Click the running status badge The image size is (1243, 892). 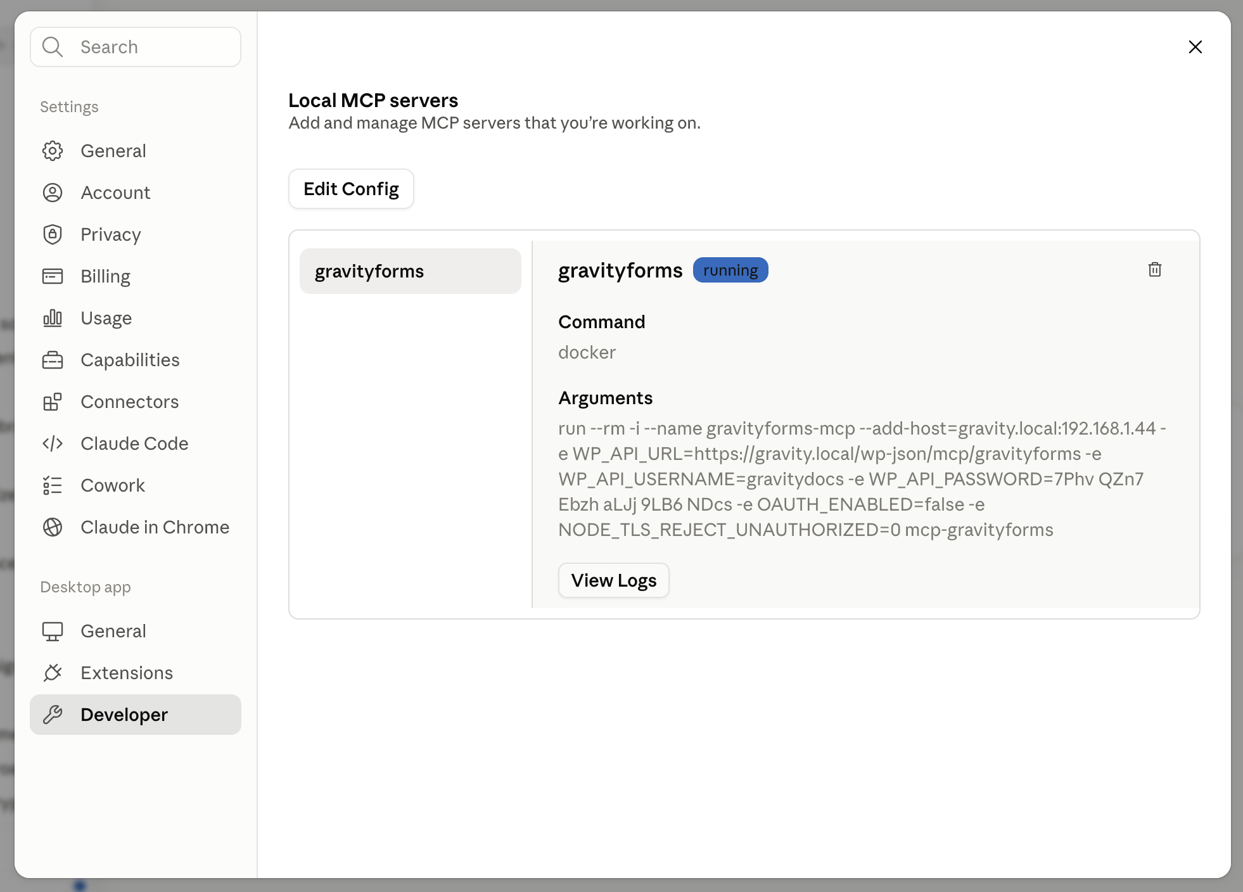tap(730, 270)
